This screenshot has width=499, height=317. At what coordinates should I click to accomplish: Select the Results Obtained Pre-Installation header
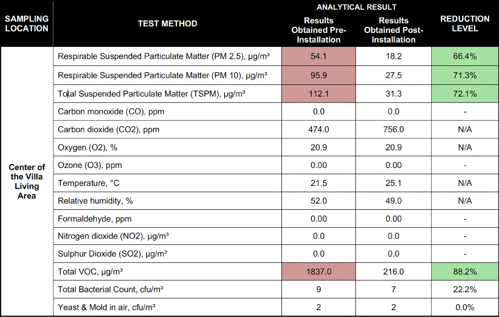click(318, 30)
